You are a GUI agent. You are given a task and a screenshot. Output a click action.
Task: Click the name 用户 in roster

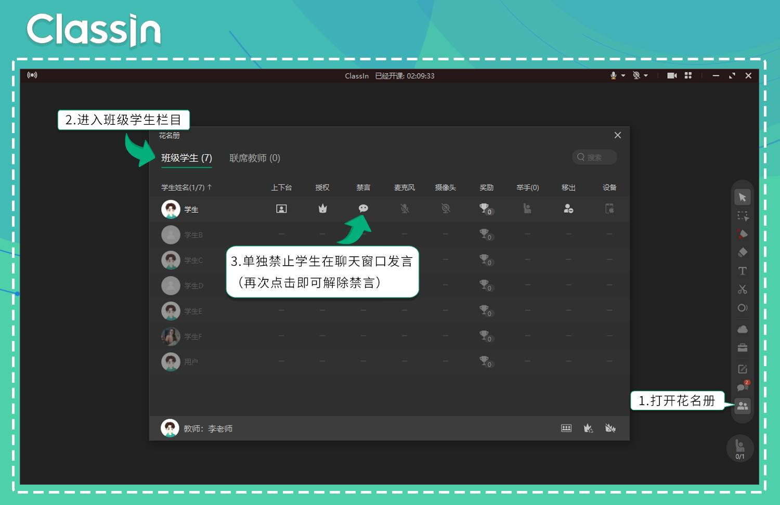tap(191, 362)
